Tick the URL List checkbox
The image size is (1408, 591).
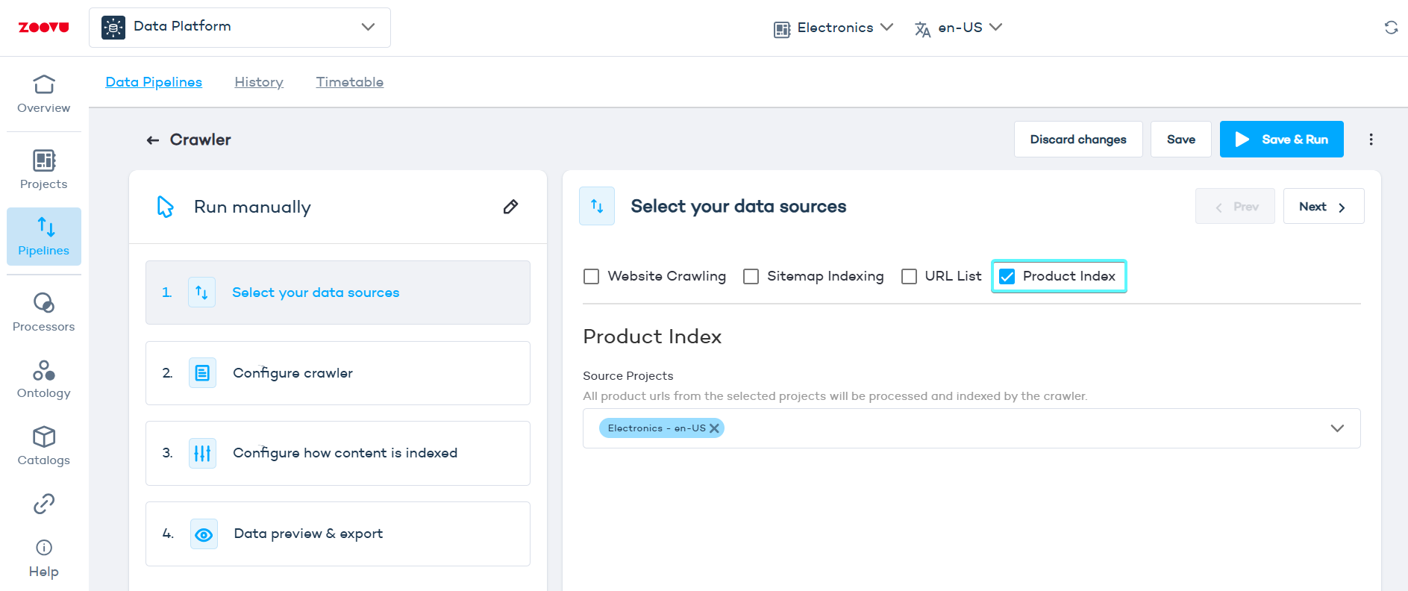tap(909, 277)
